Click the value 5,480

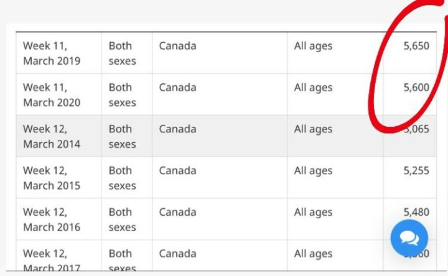416,212
